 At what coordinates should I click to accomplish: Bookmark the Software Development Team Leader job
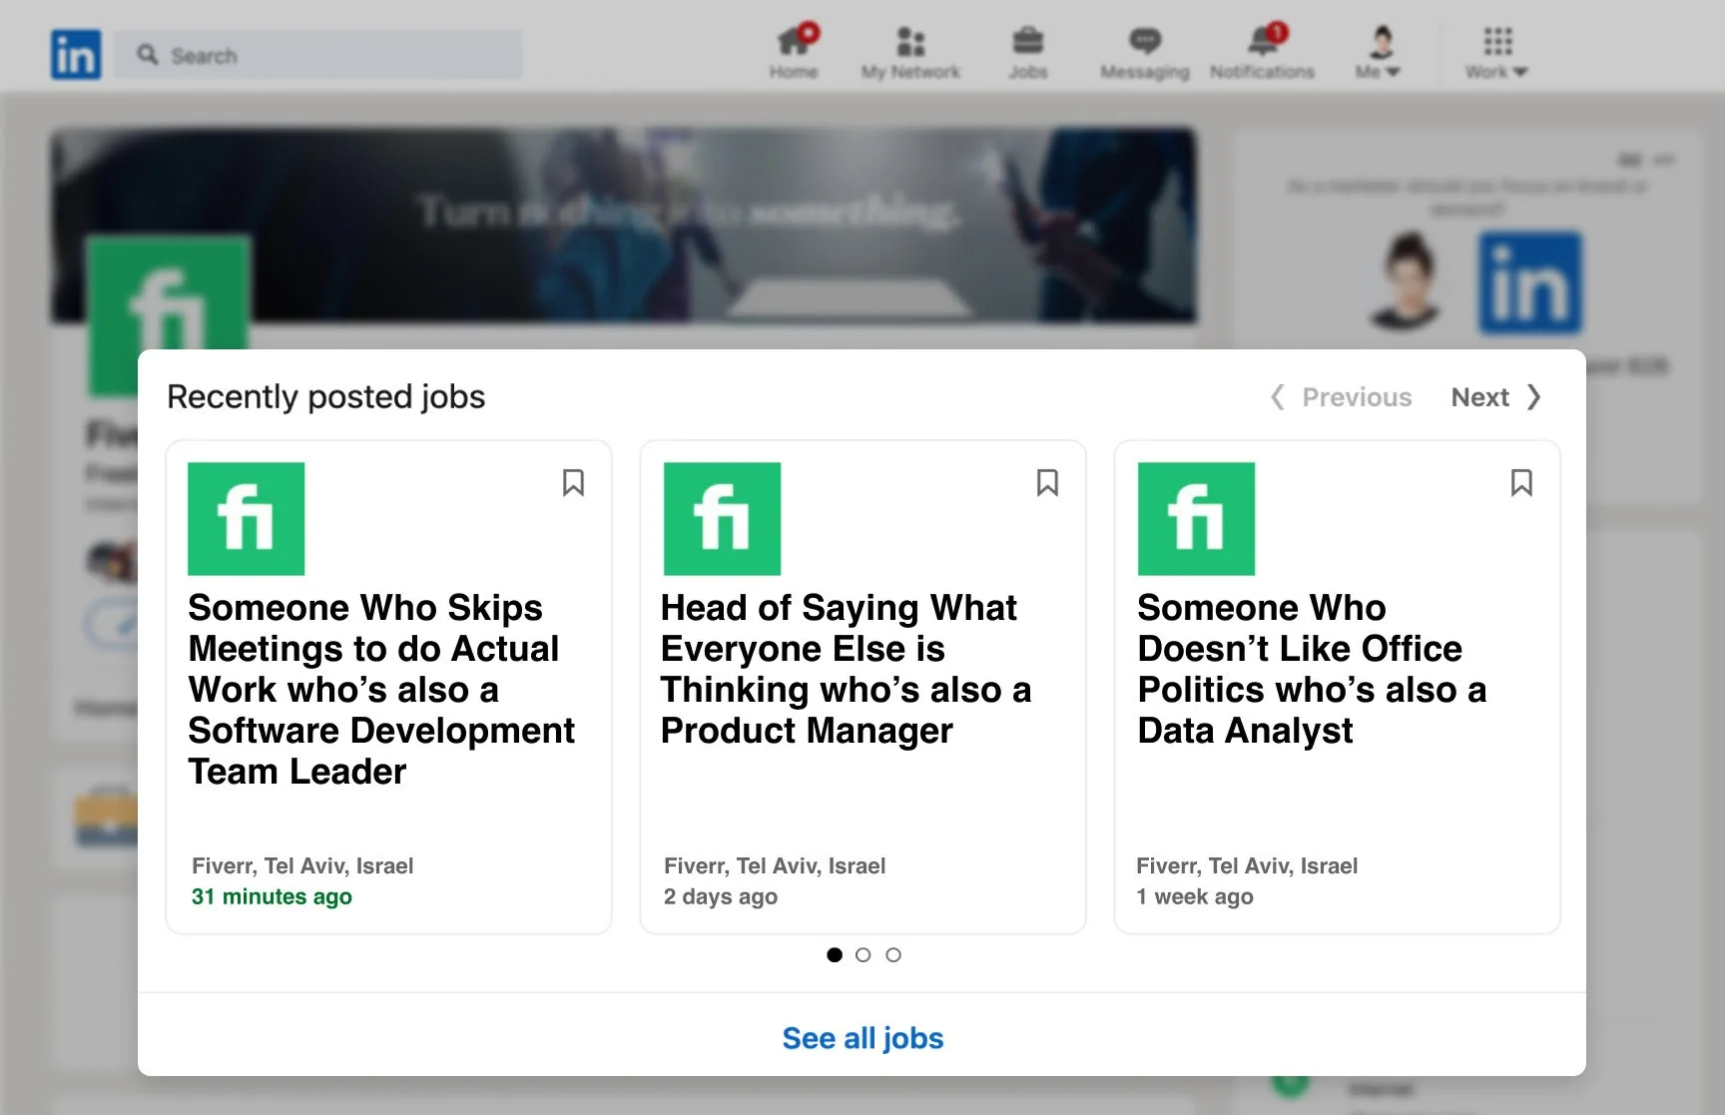[573, 483]
